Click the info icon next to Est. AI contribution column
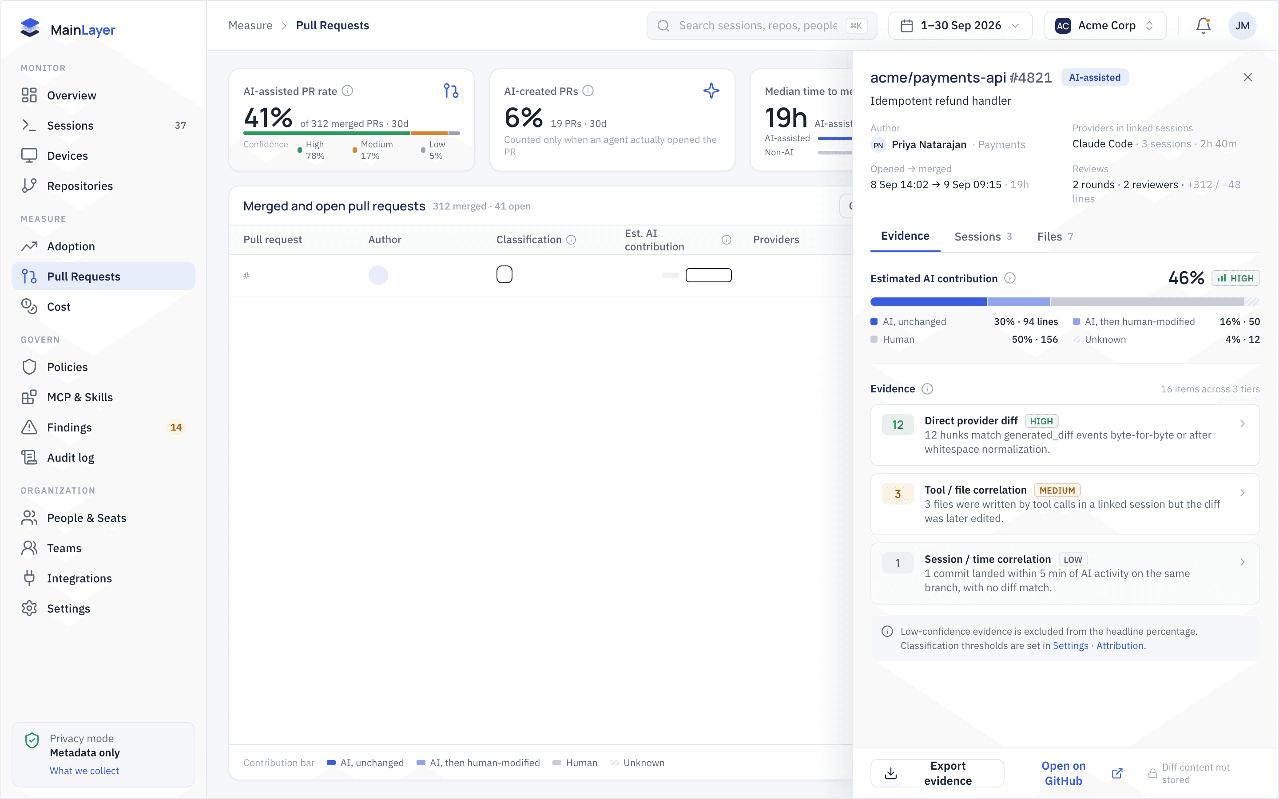The image size is (1279, 799). pos(727,240)
